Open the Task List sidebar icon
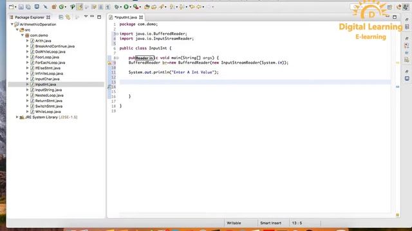 click(x=407, y=27)
